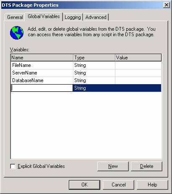Click the empty name input field
The height and width of the screenshot is (194, 172).
[42, 88]
